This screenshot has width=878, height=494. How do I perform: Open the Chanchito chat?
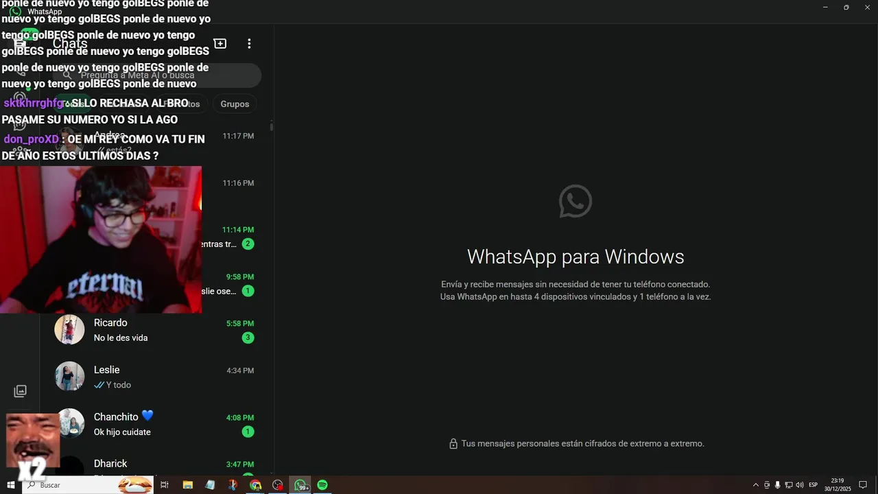click(x=156, y=424)
